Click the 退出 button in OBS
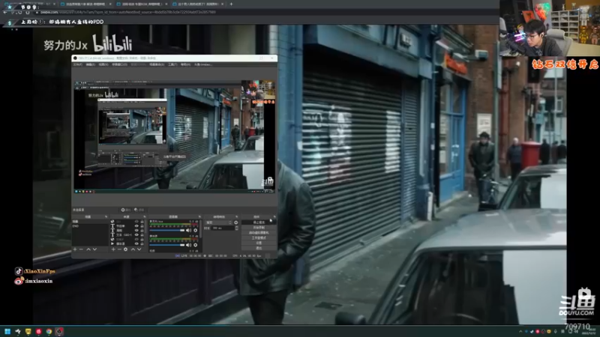The height and width of the screenshot is (337, 600). 259,249
